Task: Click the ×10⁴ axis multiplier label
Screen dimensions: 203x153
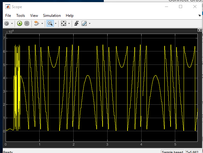Action: 10,31
